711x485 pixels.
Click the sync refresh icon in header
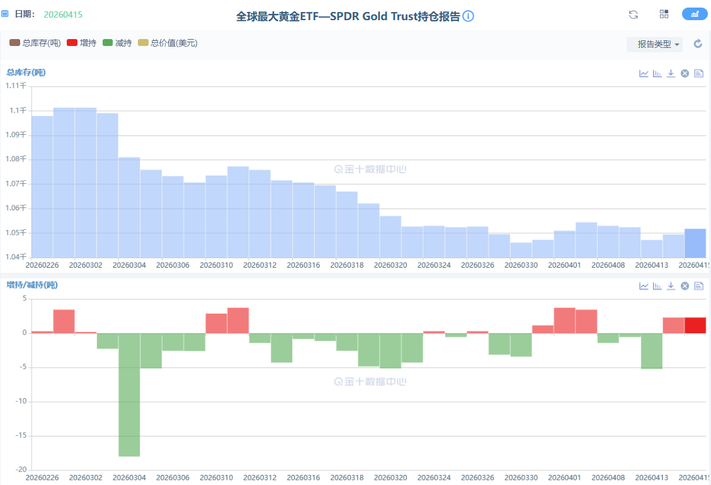pos(634,14)
